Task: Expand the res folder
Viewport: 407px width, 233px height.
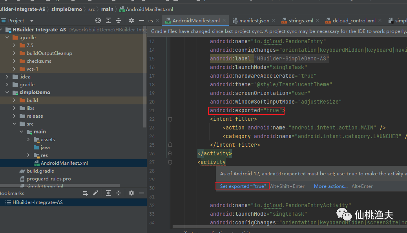Action: (x=28, y=155)
